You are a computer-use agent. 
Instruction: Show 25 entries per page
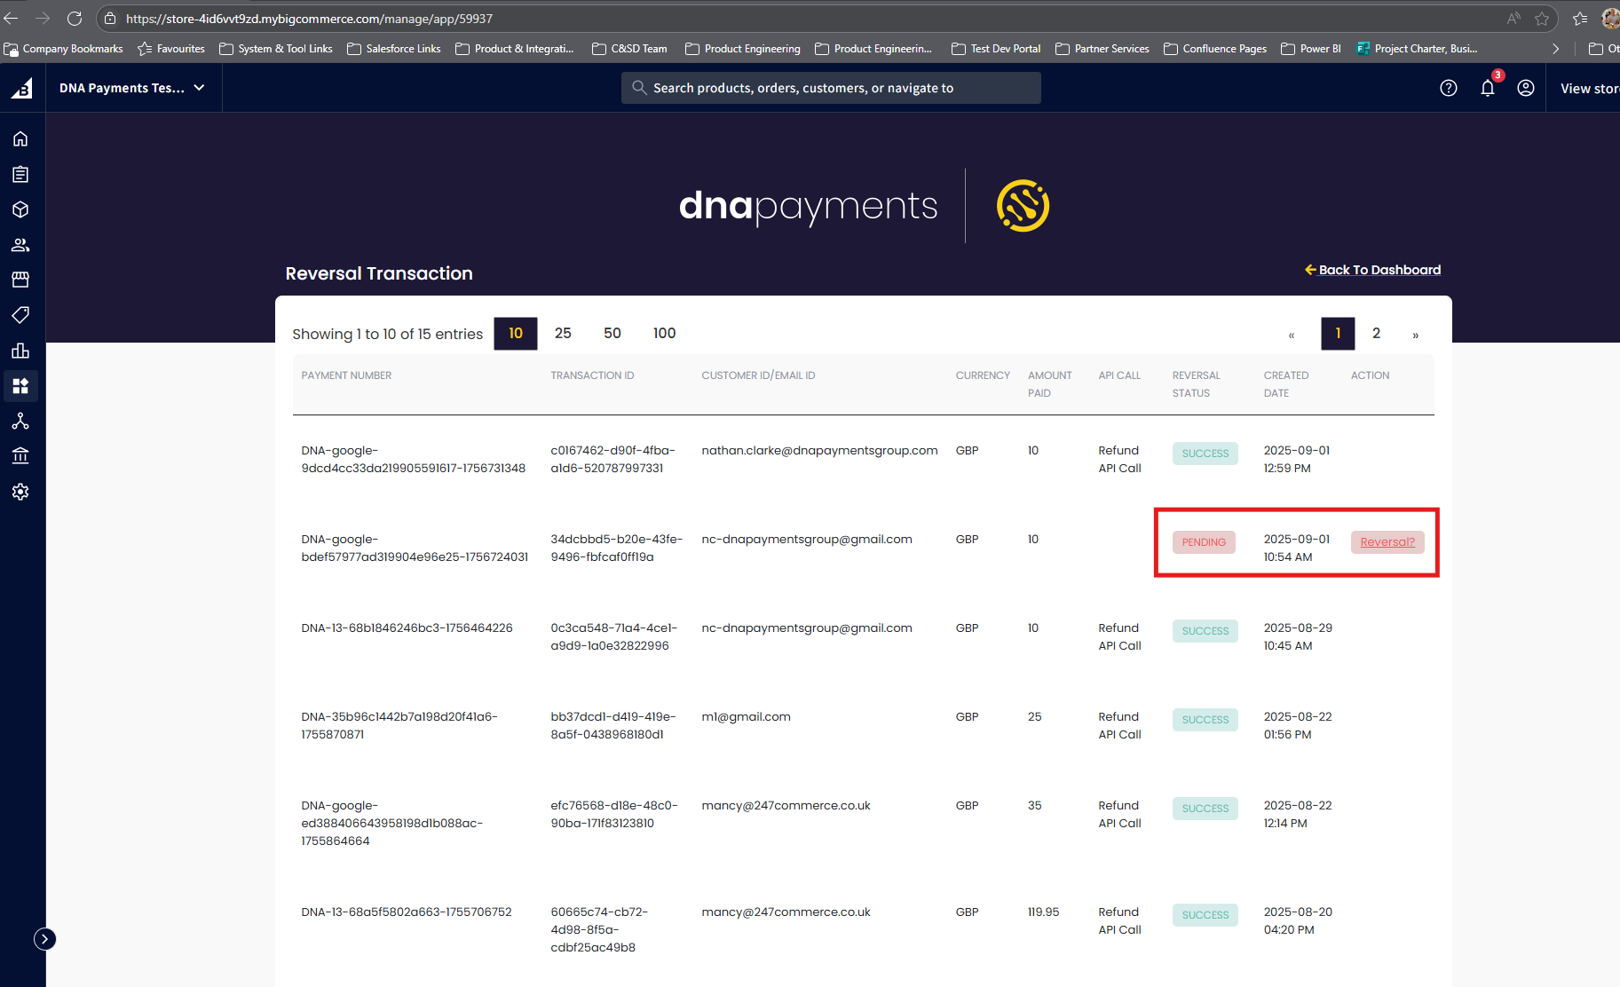(x=563, y=333)
